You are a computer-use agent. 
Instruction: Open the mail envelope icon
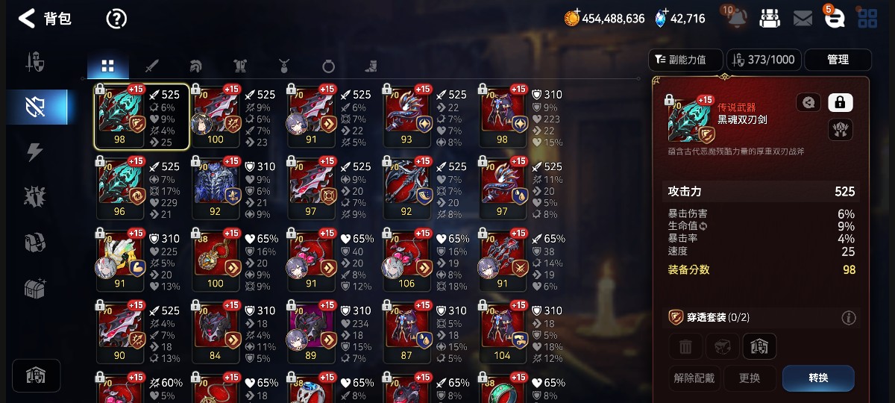803,19
